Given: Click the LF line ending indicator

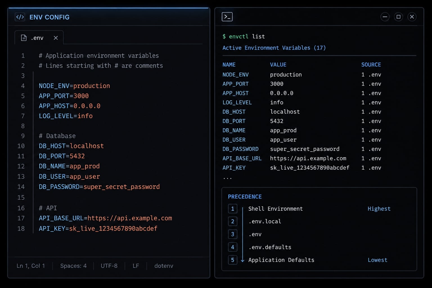Looking at the screenshot, I should [136, 266].
